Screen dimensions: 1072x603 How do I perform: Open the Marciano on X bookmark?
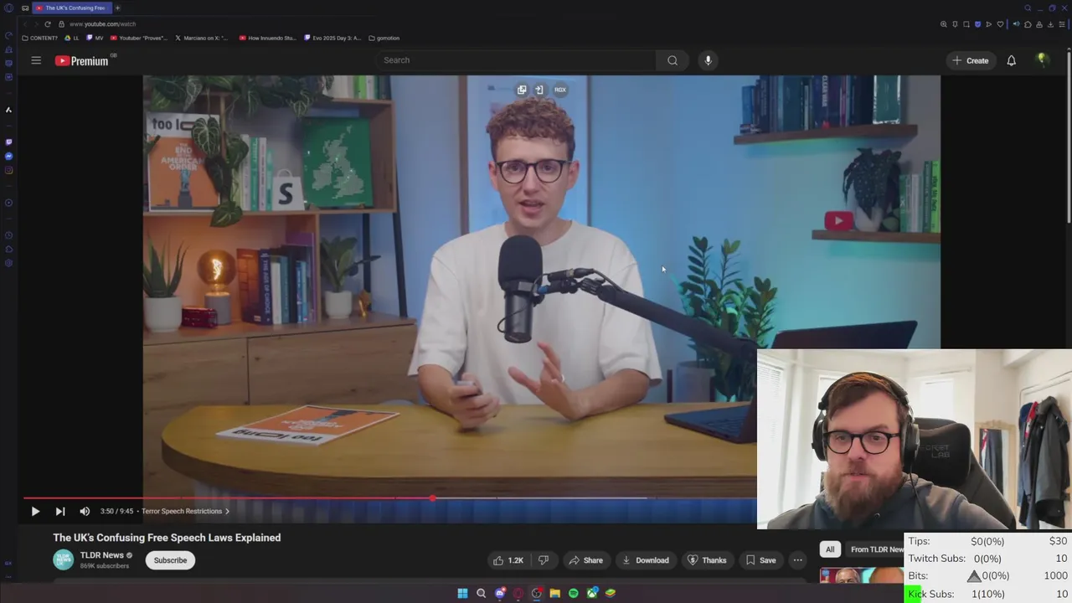pos(201,38)
